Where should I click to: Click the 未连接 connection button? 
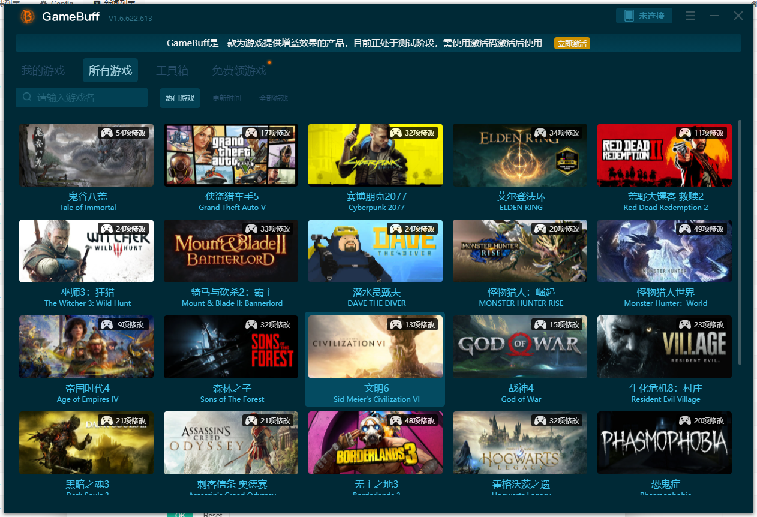[x=644, y=16]
